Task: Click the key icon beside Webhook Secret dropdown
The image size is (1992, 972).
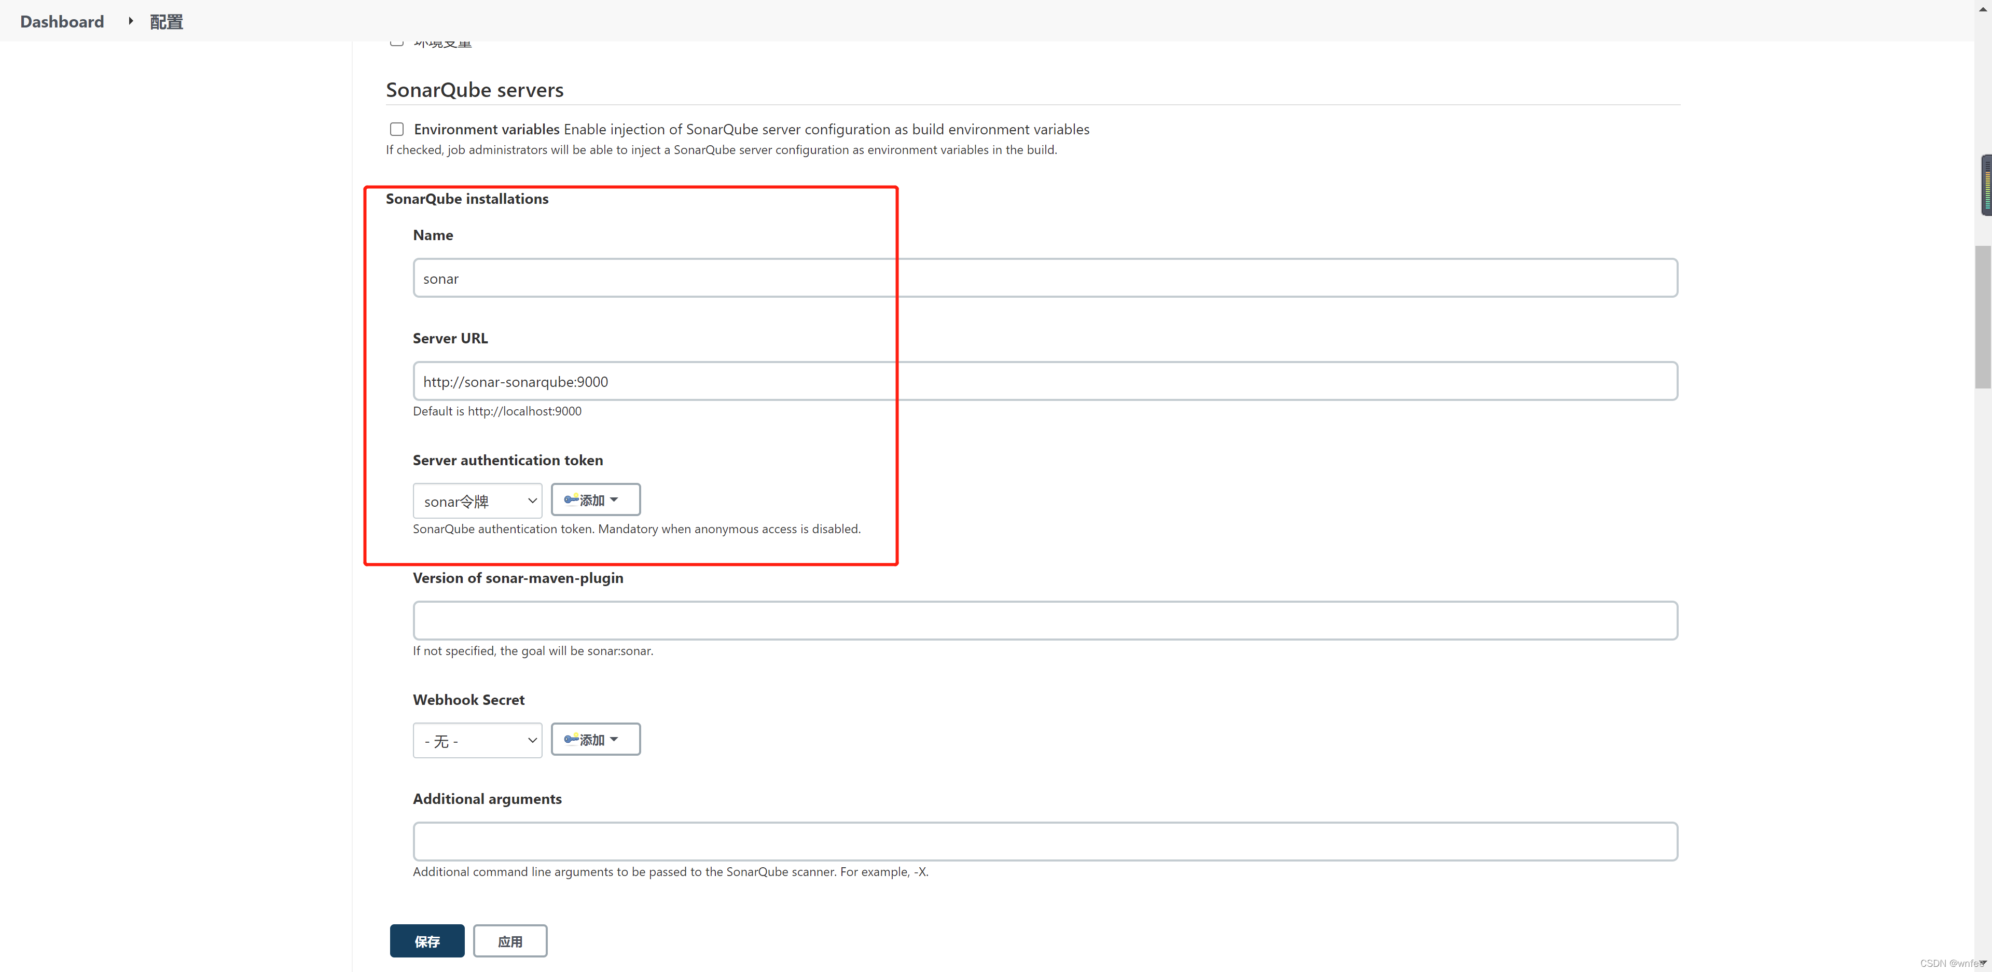Action: click(x=572, y=739)
